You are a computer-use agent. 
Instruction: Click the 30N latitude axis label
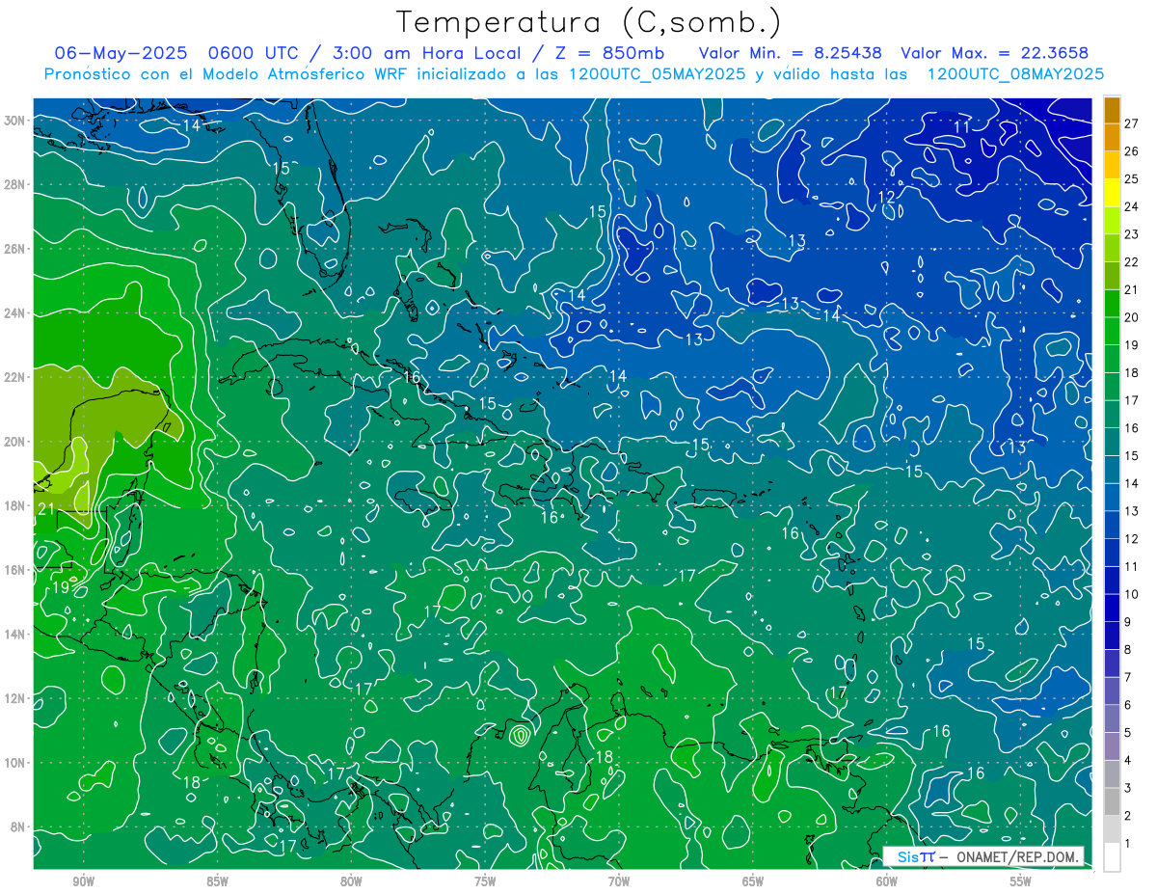(x=13, y=121)
